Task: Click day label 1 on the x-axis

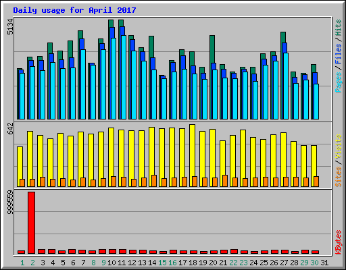Action: click(22, 263)
